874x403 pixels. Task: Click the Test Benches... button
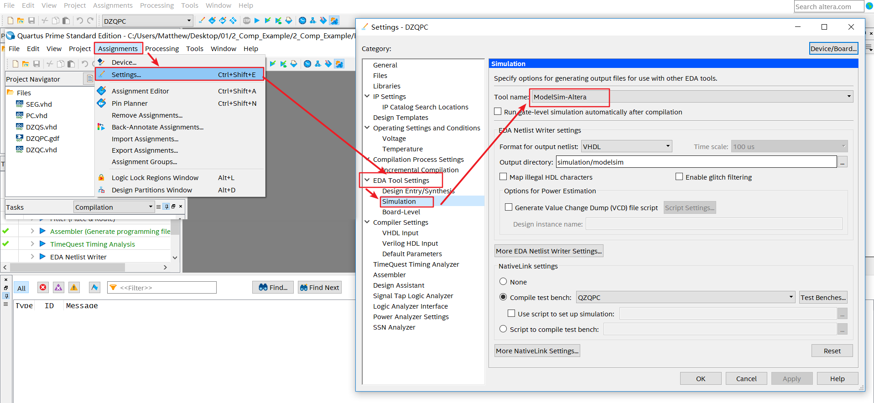point(823,297)
